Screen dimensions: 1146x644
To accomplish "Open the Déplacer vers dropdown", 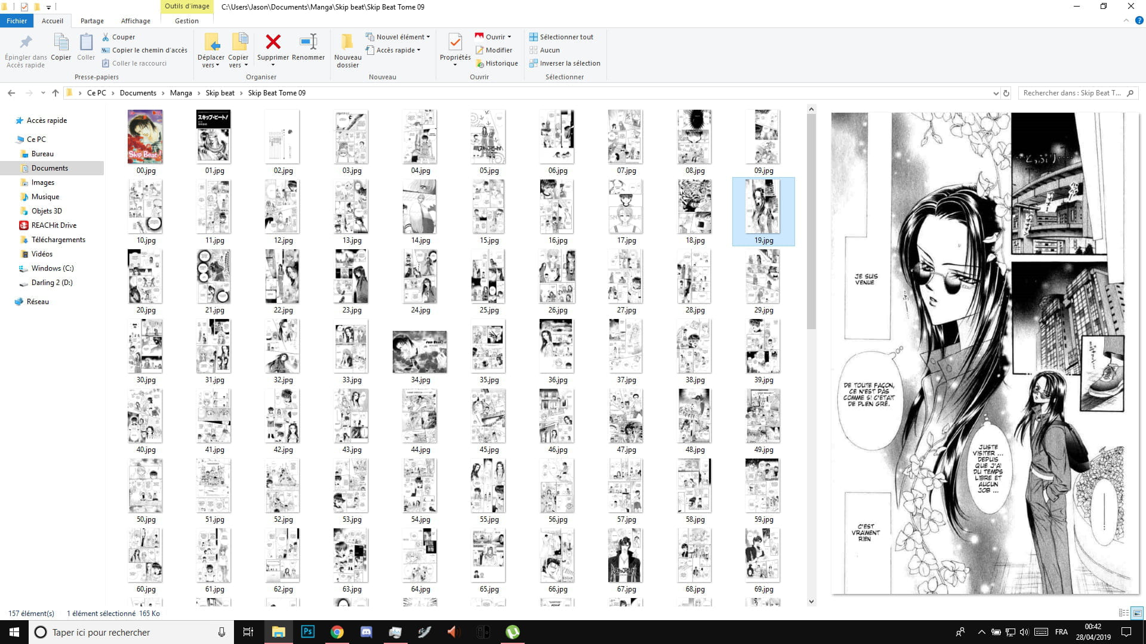I will click(211, 61).
